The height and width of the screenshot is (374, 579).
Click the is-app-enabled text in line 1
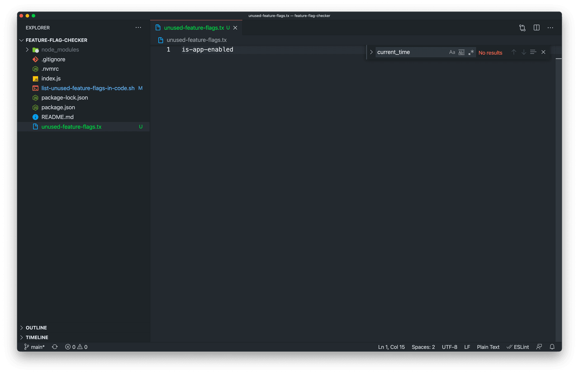pos(208,50)
